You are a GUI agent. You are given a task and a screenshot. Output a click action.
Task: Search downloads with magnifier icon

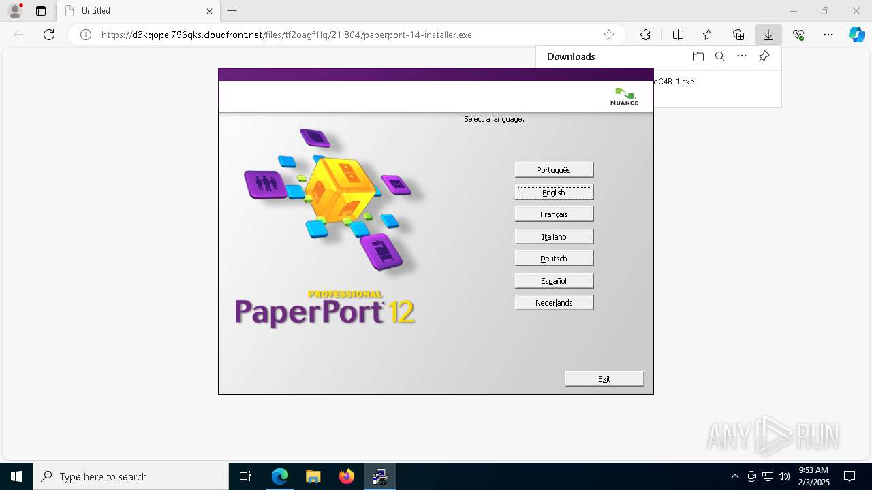719,56
